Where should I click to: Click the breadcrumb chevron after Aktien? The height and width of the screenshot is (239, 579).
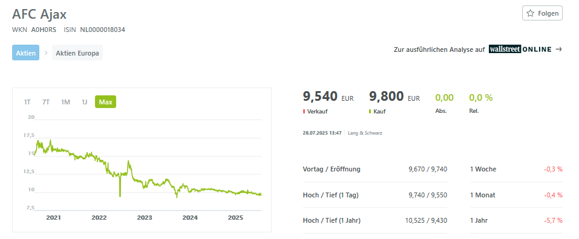click(46, 53)
